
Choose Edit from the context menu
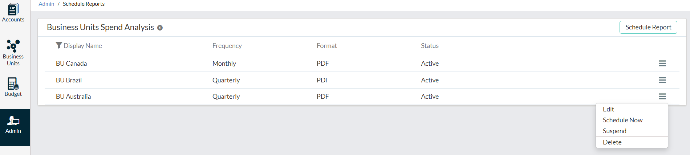[x=608, y=109]
